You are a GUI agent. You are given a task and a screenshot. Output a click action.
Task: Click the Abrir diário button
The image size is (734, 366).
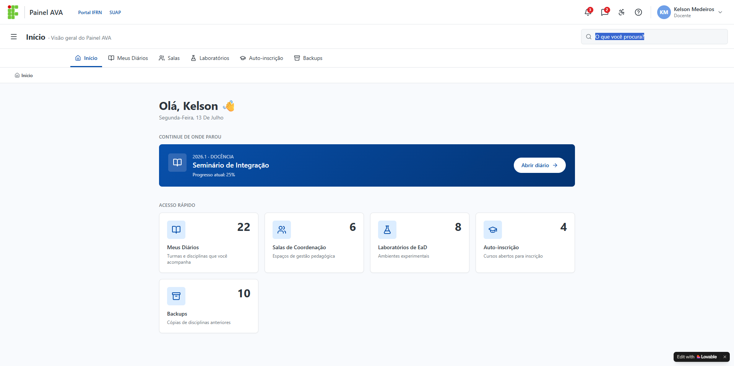[x=539, y=165]
